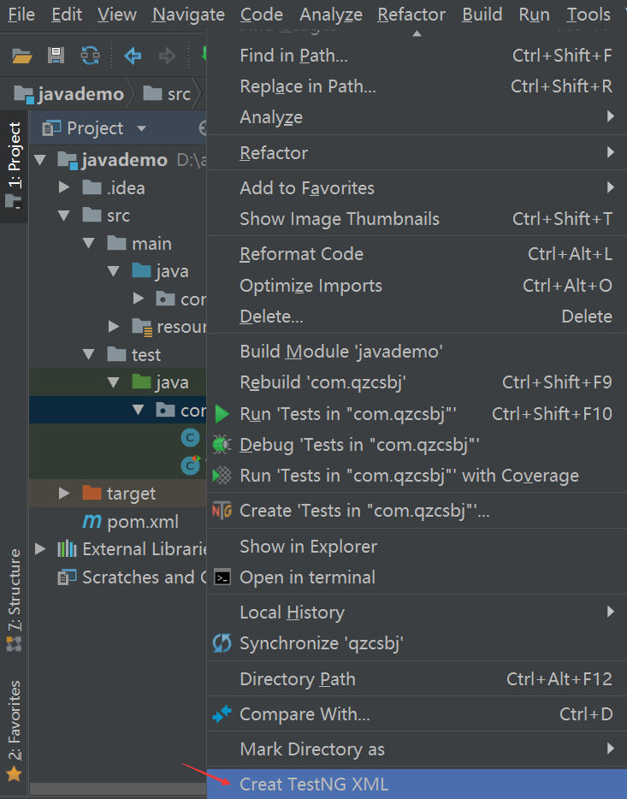627x799 pixels.
Task: Click the javademo breadcrumb
Action: [69, 94]
